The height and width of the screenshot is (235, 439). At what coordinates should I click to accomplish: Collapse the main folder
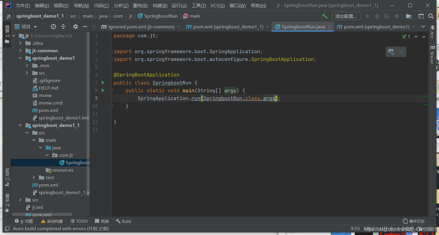pos(33,140)
